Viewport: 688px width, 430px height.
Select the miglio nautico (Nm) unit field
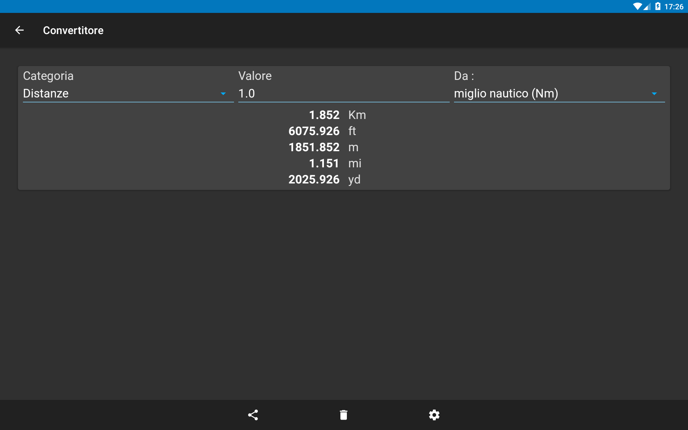[559, 94]
